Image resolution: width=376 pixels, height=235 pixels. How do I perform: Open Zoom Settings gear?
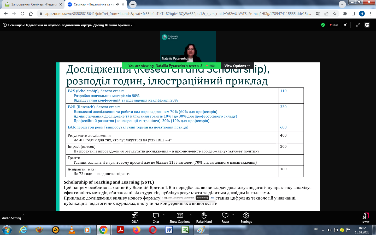click(x=246, y=218)
